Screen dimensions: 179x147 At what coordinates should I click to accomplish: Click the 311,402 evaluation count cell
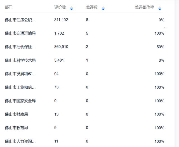click(x=61, y=20)
